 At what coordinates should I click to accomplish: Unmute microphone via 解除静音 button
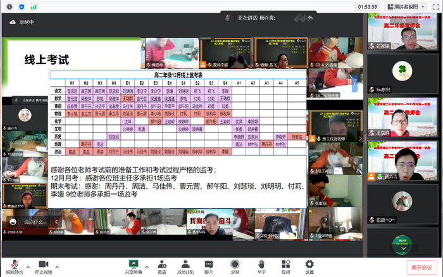(x=15, y=267)
